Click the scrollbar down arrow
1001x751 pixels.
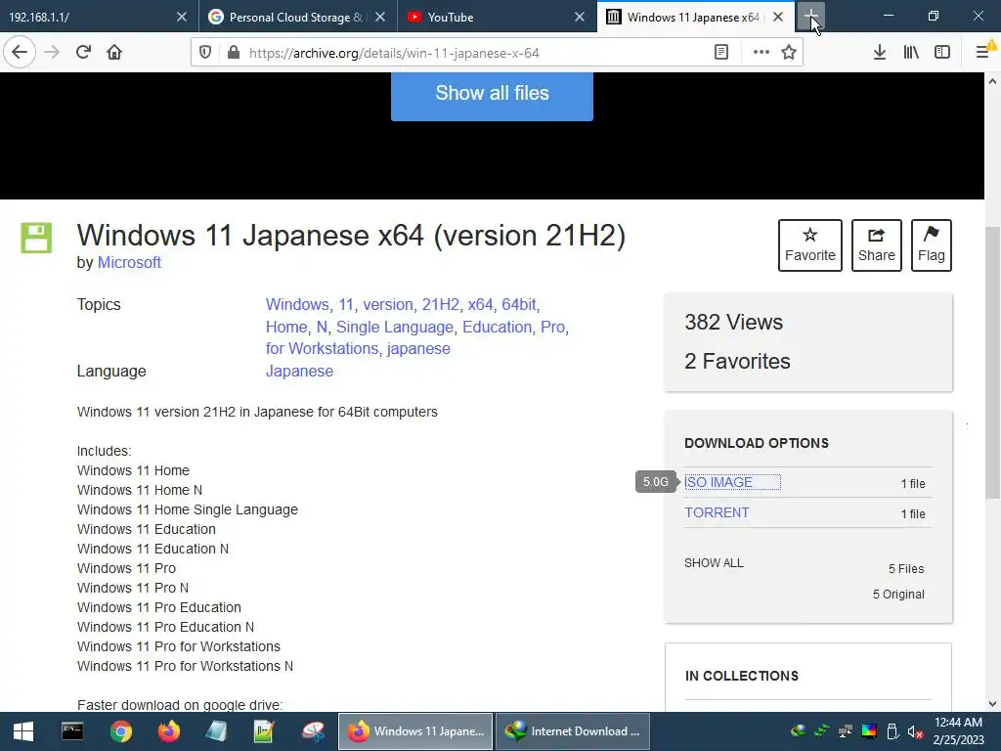[x=992, y=704]
